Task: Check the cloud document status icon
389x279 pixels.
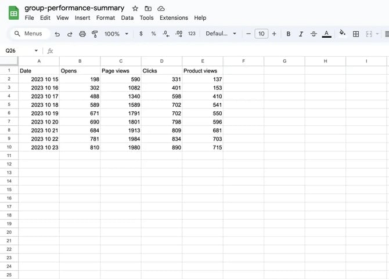Action: pos(161,9)
